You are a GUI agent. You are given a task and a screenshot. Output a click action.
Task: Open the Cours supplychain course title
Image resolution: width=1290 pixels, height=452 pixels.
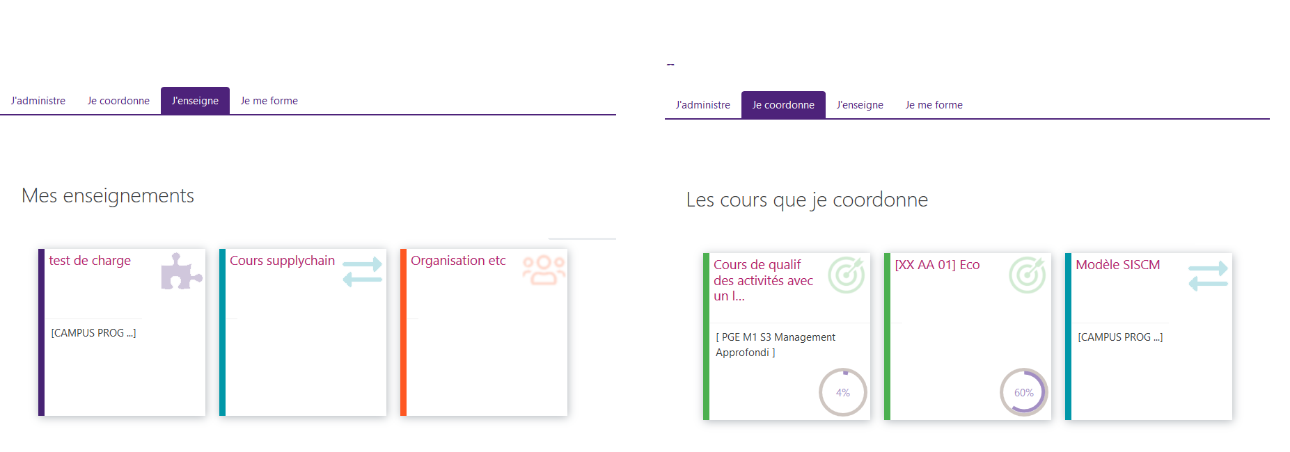point(282,261)
